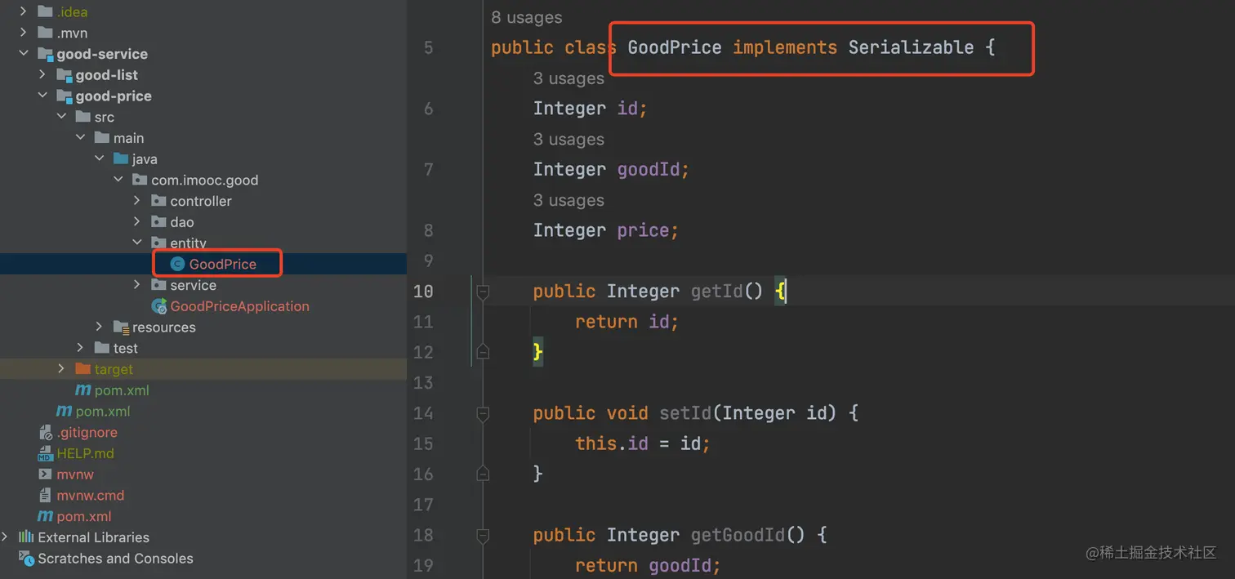Image resolution: width=1235 pixels, height=579 pixels.
Task: Click line number 10 in the gutter
Action: tap(423, 292)
